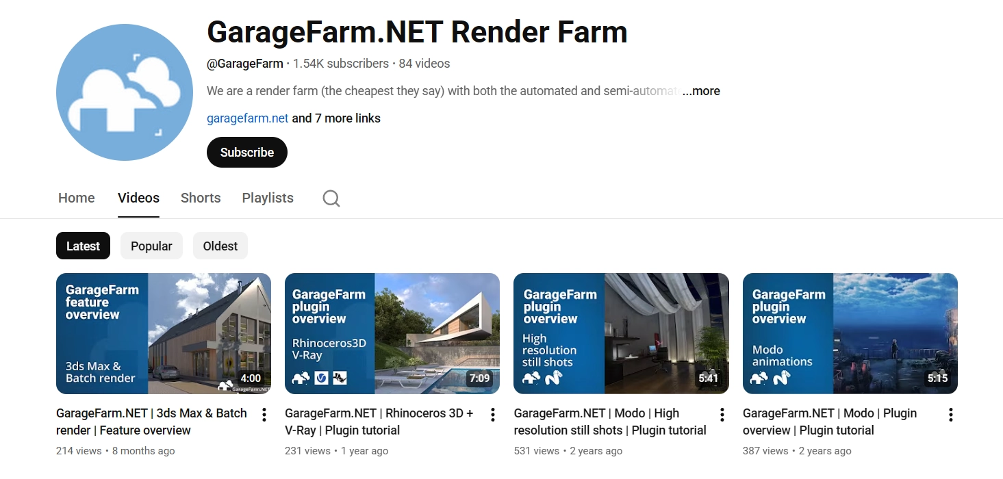
Task: Switch to the Shorts tab
Action: (201, 198)
